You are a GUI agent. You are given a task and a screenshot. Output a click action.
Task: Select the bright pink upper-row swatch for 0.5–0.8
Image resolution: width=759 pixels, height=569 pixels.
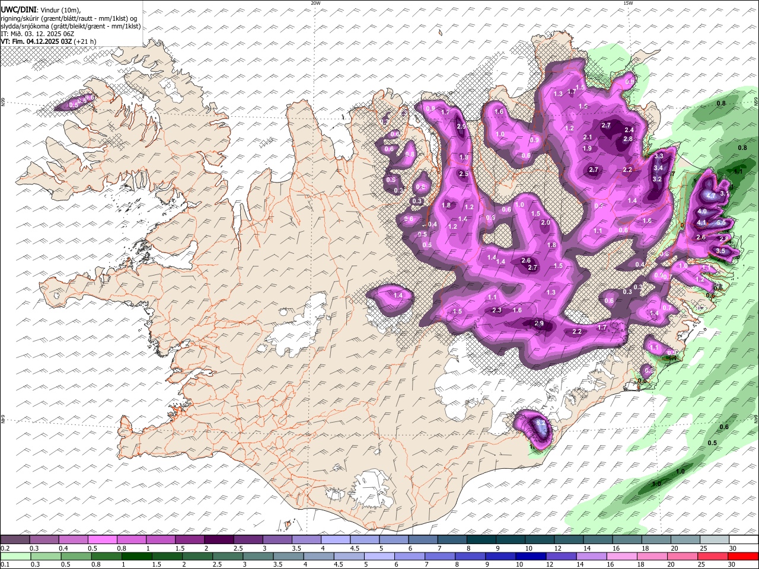102,539
